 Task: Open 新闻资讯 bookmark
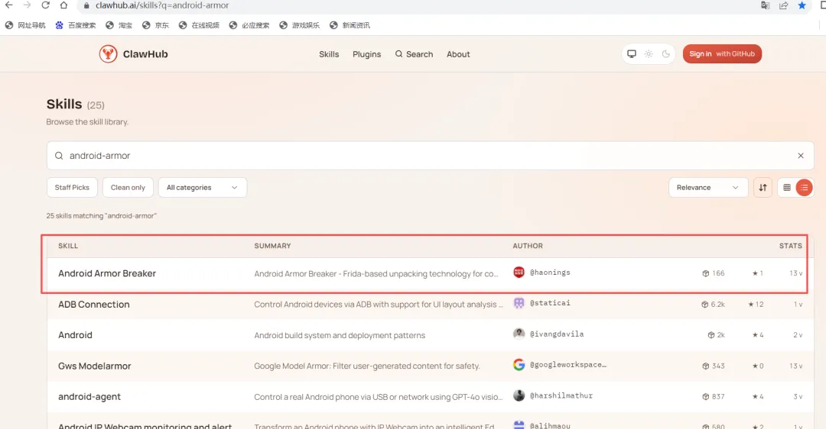point(350,25)
